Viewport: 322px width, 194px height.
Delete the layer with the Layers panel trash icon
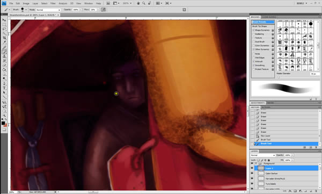click(x=316, y=191)
